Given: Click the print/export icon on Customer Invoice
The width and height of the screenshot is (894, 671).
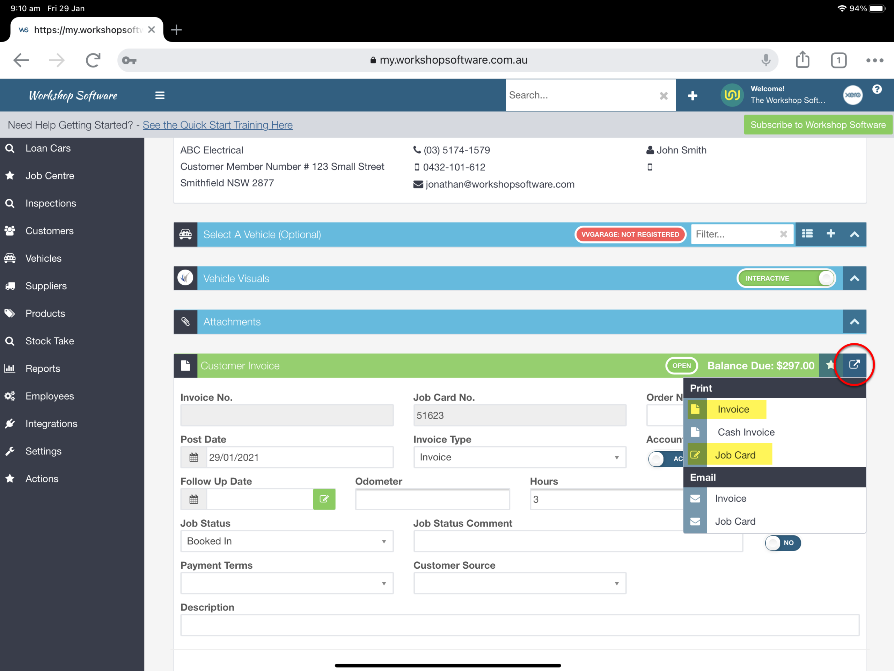Looking at the screenshot, I should [854, 365].
